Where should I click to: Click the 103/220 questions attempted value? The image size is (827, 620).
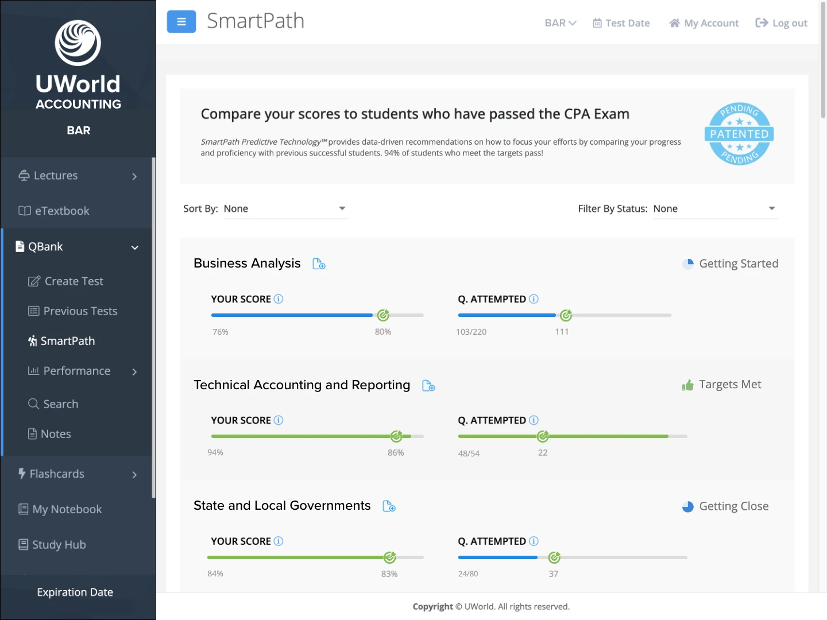(471, 332)
